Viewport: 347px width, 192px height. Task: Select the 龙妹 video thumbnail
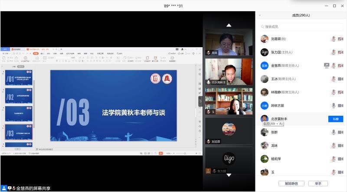(x=229, y=42)
